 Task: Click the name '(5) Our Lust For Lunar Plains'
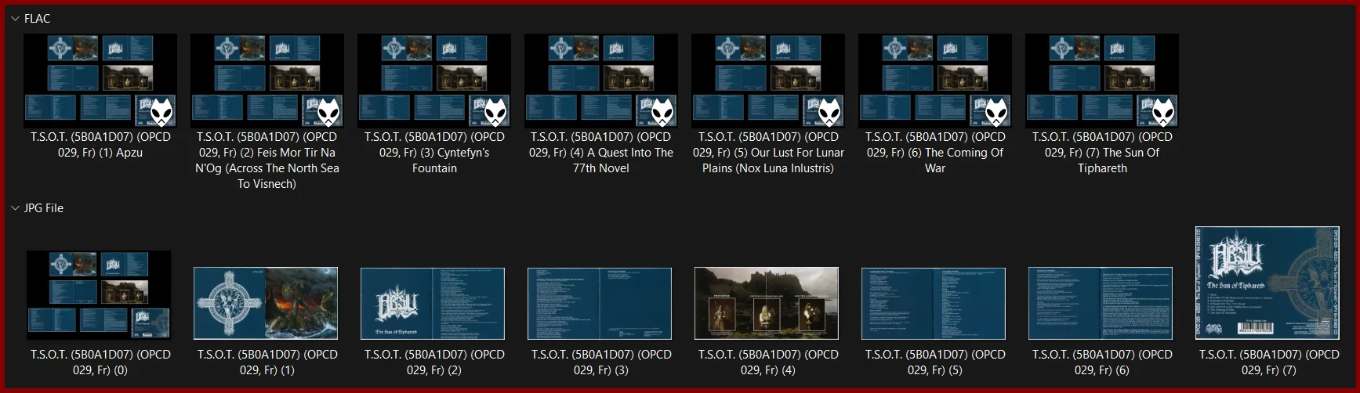768,153
